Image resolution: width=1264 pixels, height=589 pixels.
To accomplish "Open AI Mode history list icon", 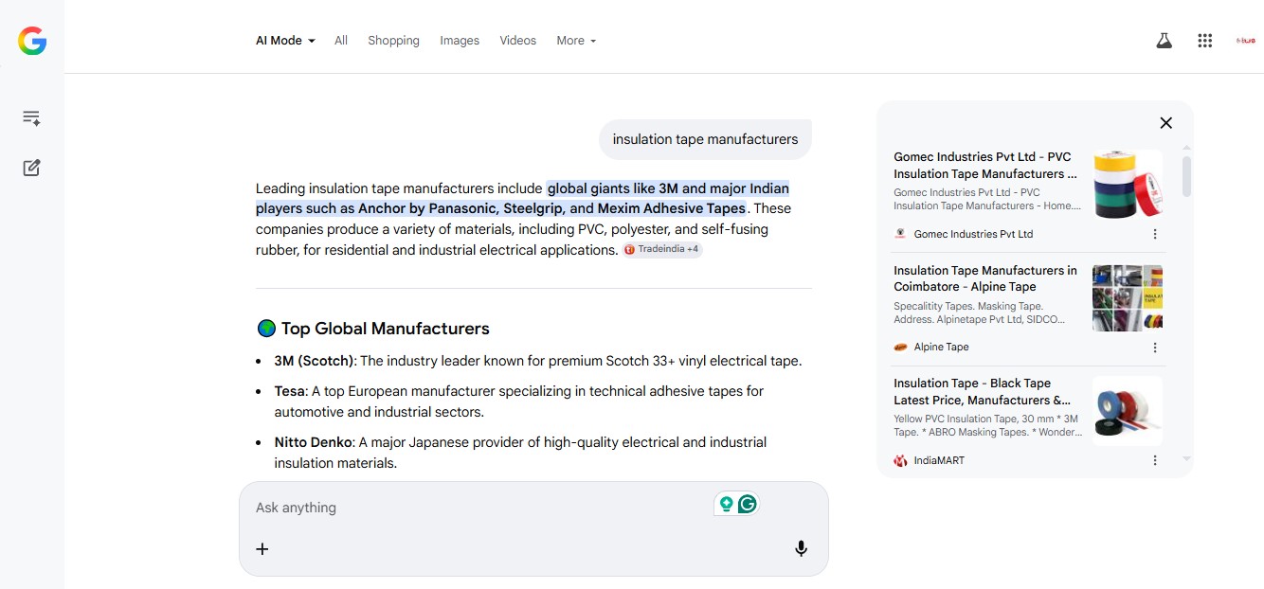I will tap(31, 118).
